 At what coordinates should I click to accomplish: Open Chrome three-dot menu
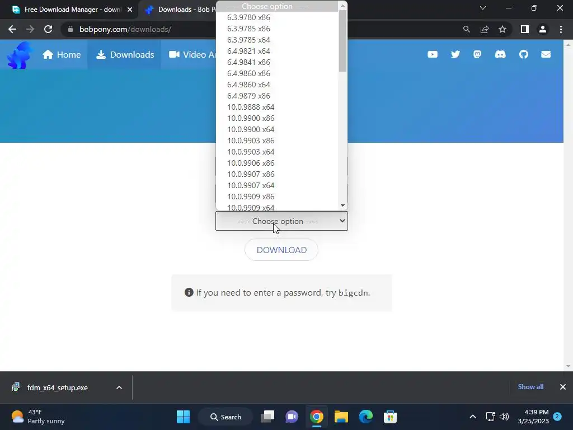[561, 29]
